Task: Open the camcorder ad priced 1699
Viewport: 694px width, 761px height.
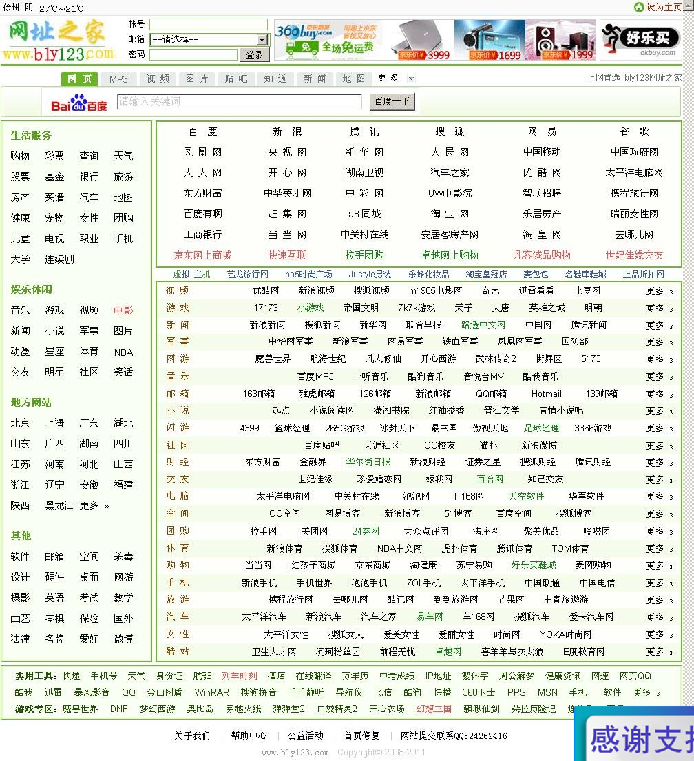Action: point(490,40)
